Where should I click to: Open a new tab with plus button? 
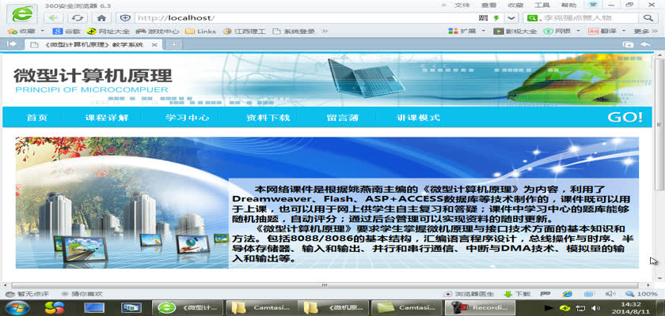pos(174,44)
